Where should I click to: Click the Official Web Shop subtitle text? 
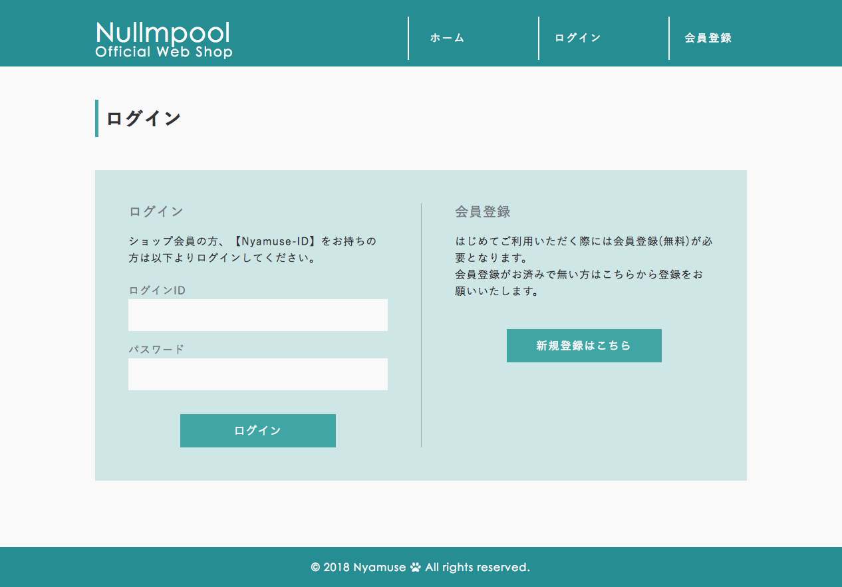point(164,52)
